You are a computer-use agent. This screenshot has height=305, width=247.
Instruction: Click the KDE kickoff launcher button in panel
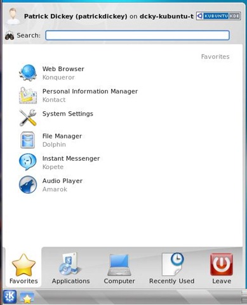[10, 297]
